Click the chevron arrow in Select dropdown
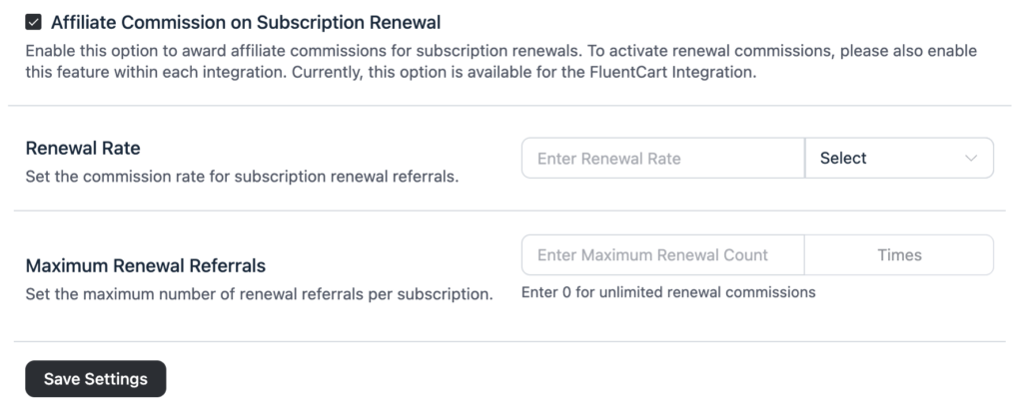1023x411 pixels. coord(971,158)
